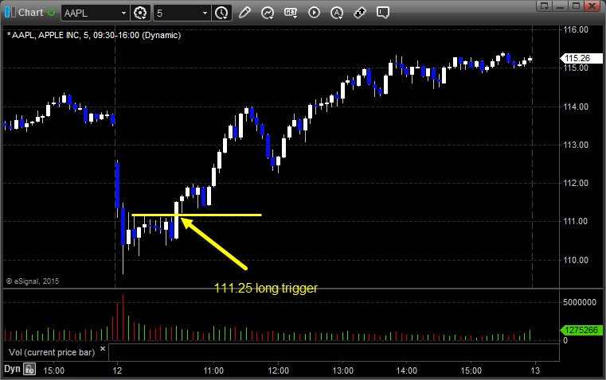Screen dimensions: 606x380
Task: Click the pop-out window icon
Action: (545, 6)
